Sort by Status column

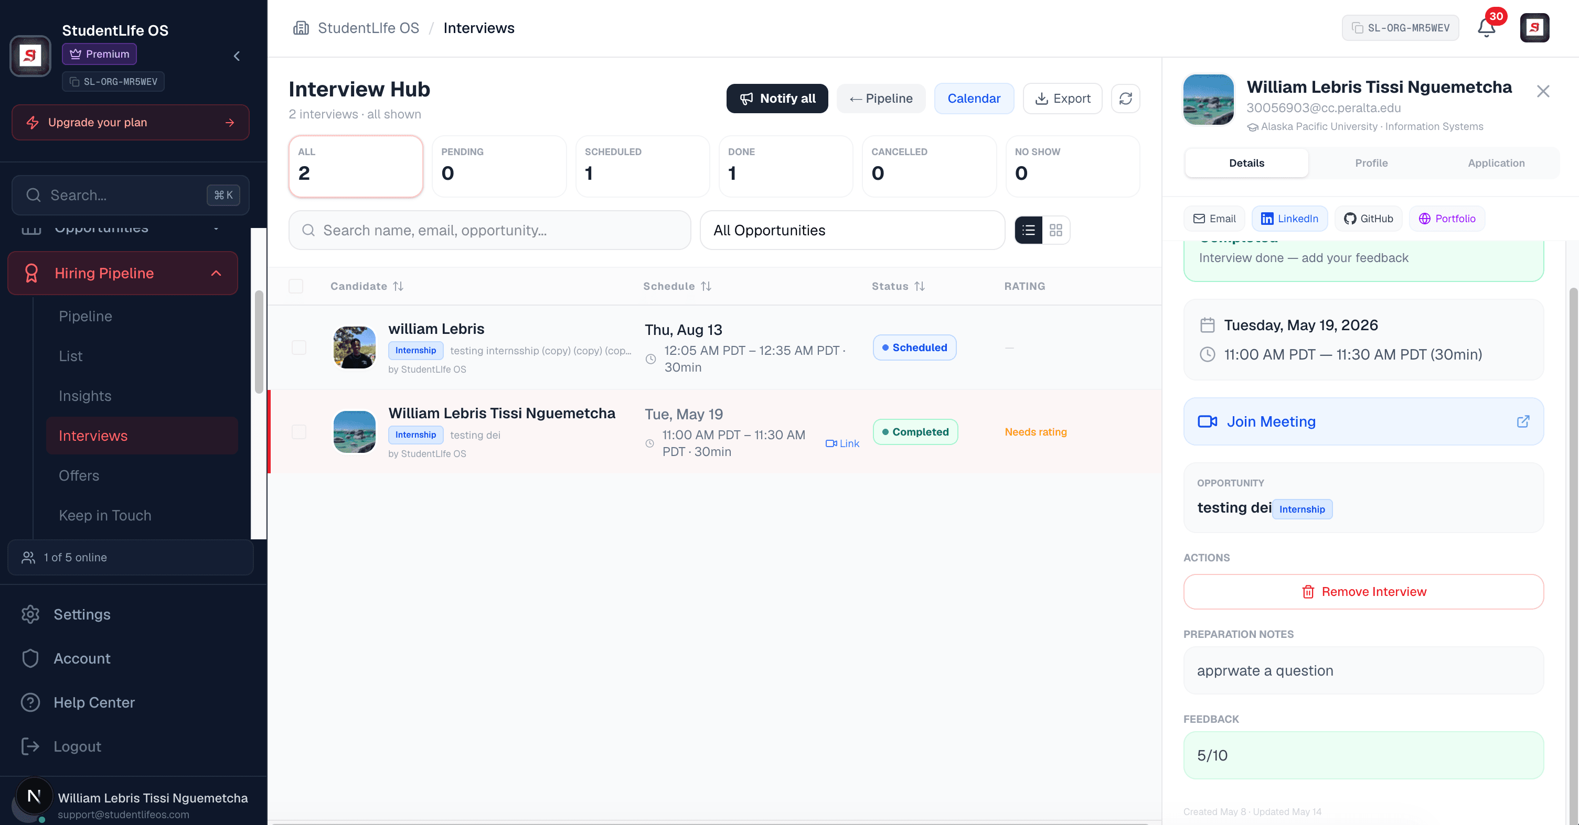tap(898, 286)
